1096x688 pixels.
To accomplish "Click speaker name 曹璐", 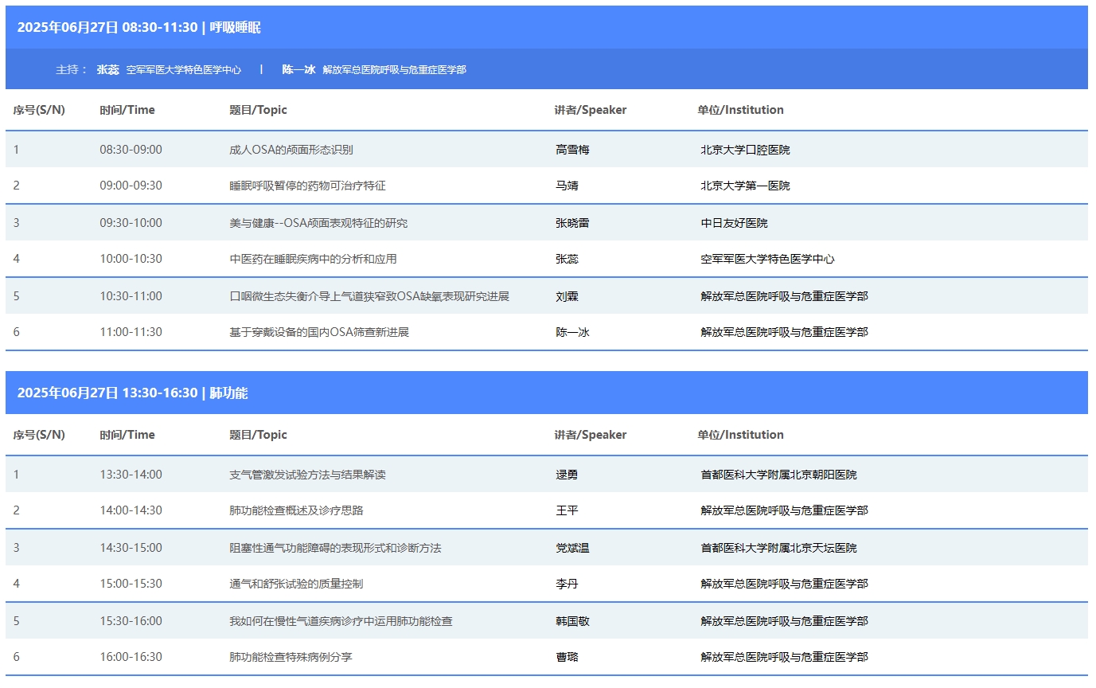I will click(x=567, y=657).
